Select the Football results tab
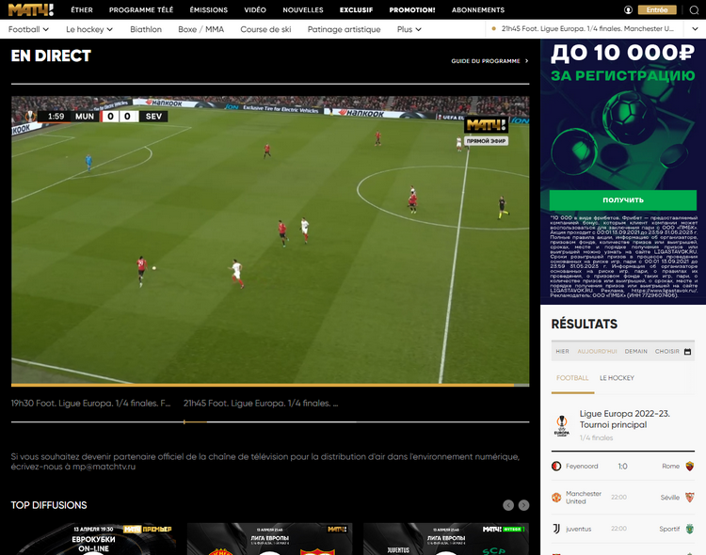The image size is (706, 555). (572, 378)
